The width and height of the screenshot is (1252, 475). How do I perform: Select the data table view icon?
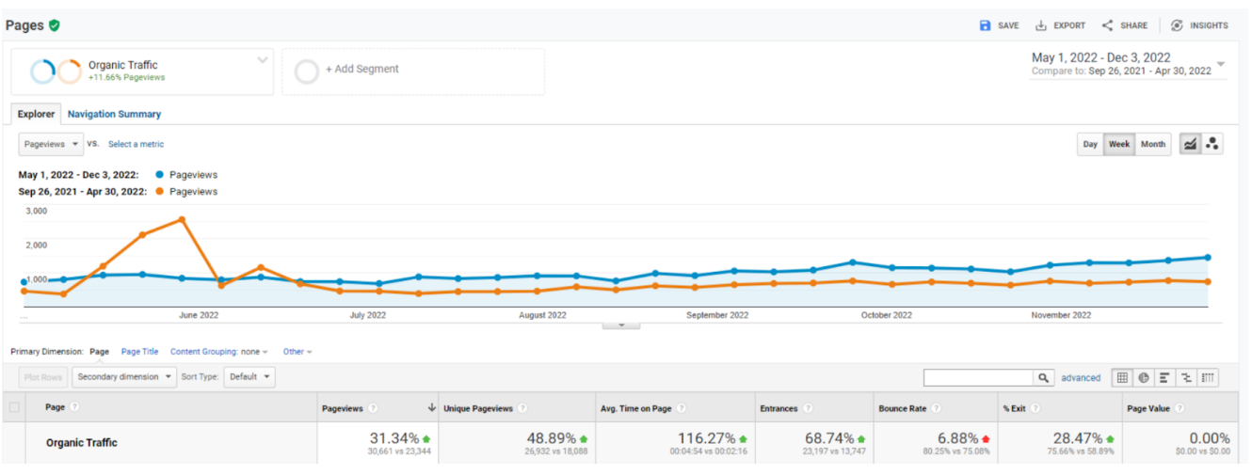pyautogui.click(x=1122, y=377)
